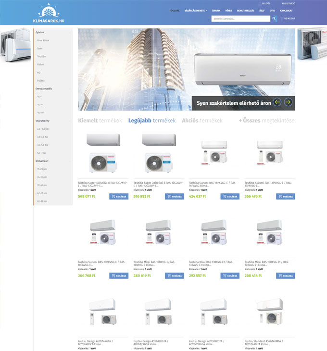The image size is (327, 351).
Task: Select the 2,0-2,5 Kw power filter
Action: (43, 129)
